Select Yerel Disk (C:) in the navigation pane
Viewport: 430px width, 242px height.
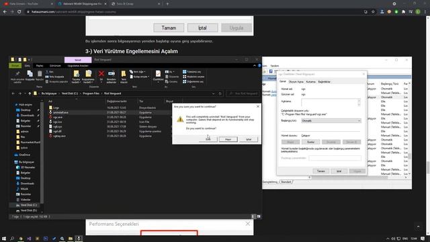click(x=26, y=205)
